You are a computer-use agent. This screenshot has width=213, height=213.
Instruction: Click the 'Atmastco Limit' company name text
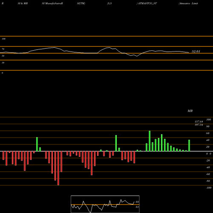point(188,3)
